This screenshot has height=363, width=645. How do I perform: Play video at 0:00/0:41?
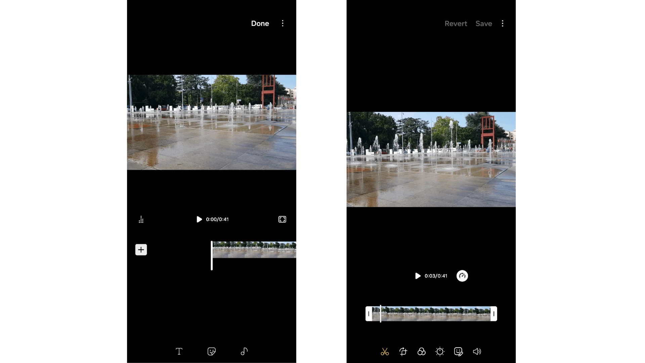point(199,219)
